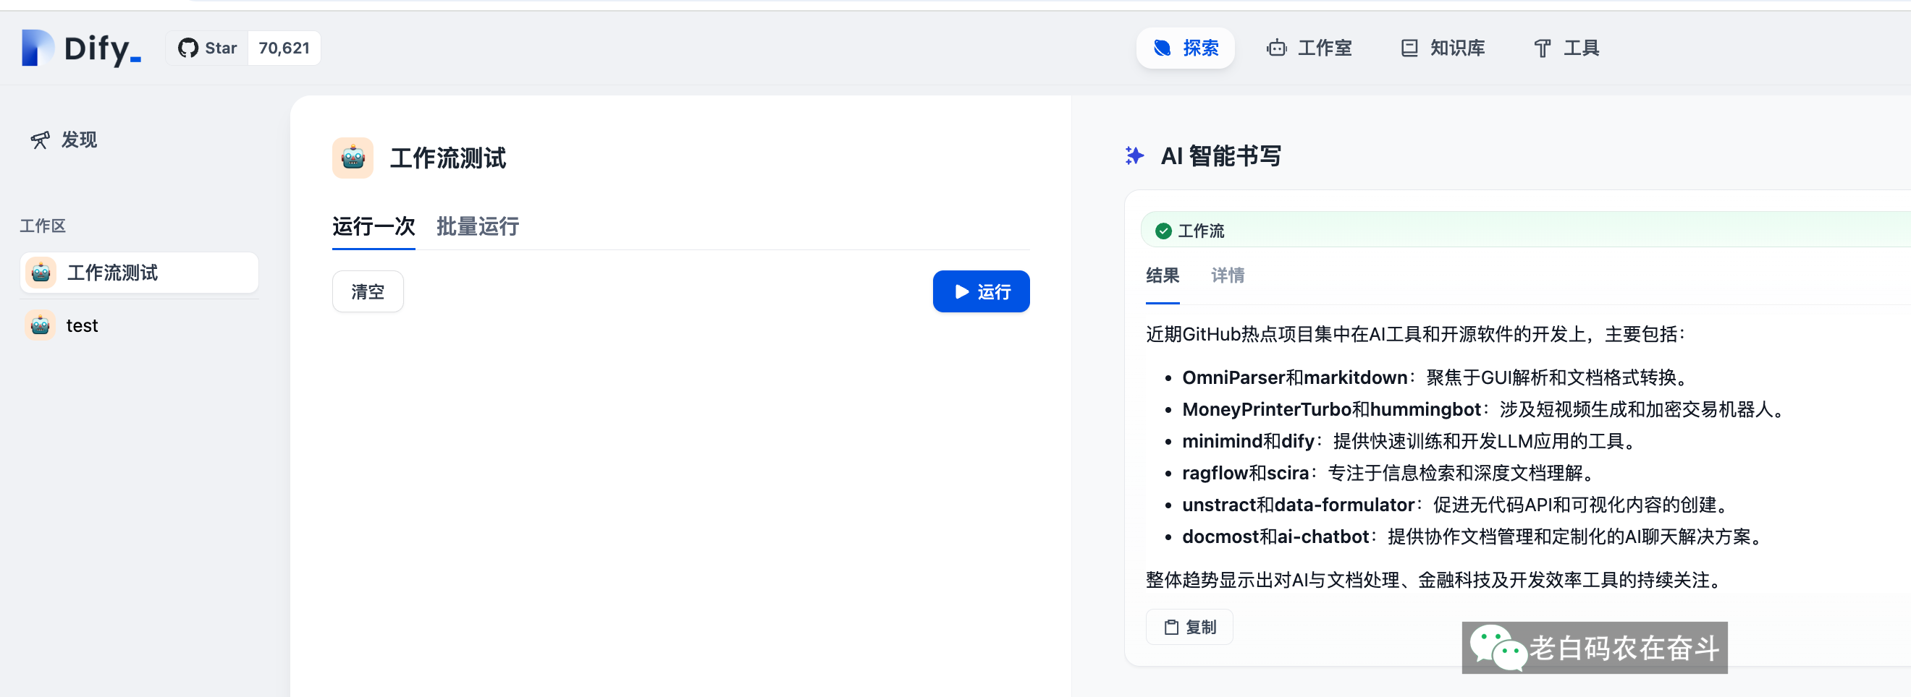Screen dimensions: 1911x697
Task: Open the GitHub Star link
Action: pos(207,48)
